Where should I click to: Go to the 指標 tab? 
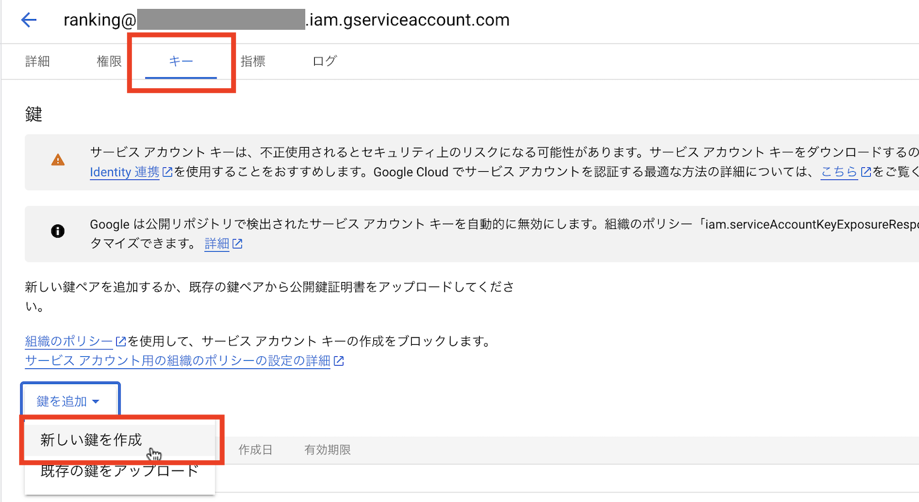click(x=253, y=61)
